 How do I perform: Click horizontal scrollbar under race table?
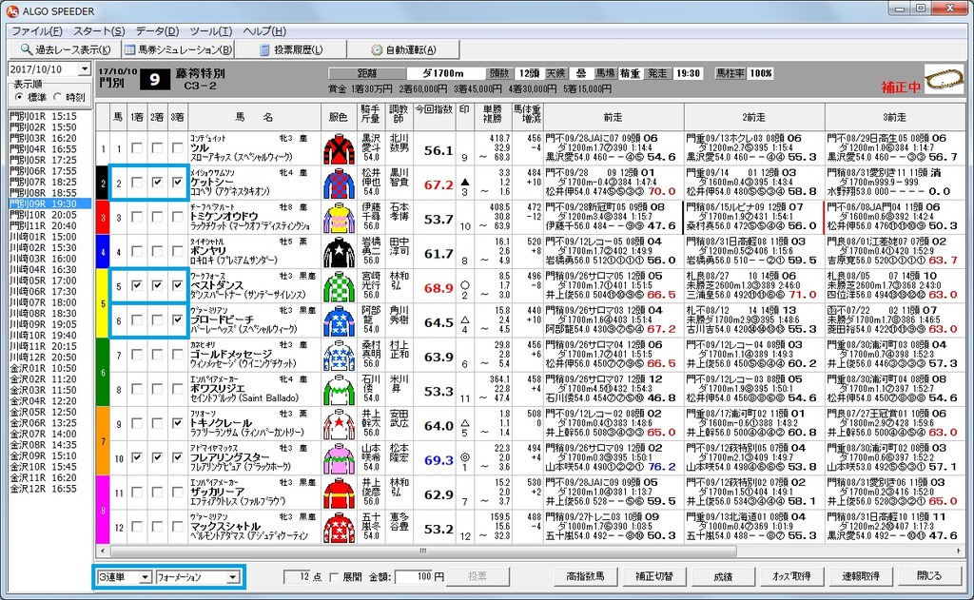422,551
